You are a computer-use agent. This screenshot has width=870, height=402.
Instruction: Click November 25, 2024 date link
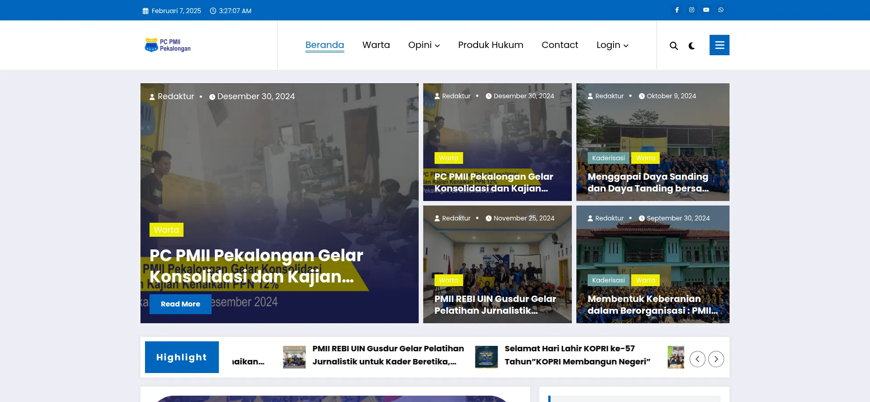coord(520,218)
